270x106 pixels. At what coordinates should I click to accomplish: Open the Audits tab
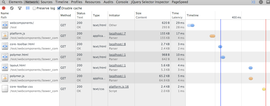pos(108,2)
